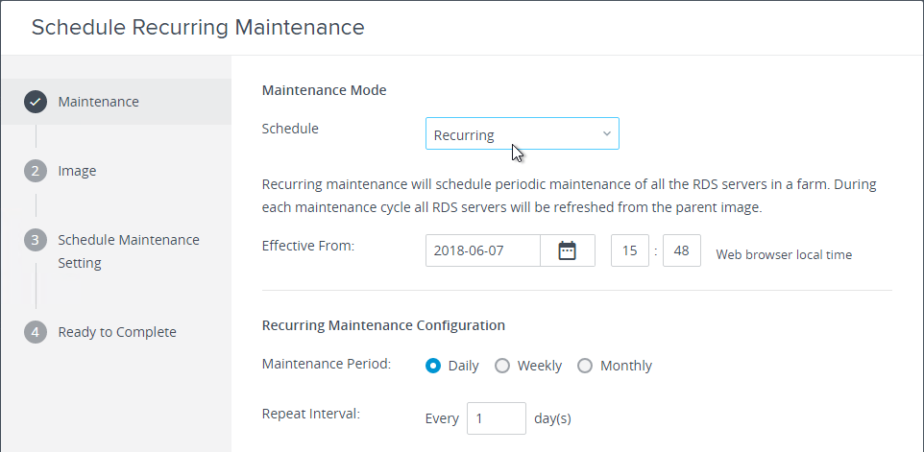Click the Maintenance step checkmark icon
The image size is (924, 452).
click(x=36, y=102)
